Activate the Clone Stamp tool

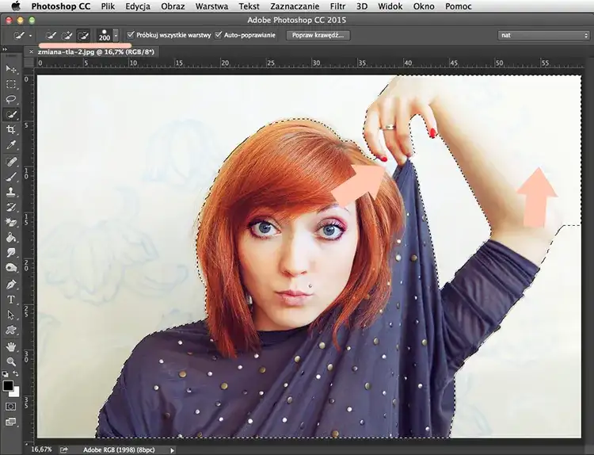click(11, 191)
